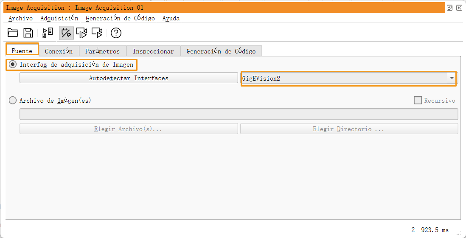Select the Interfaz de adquisición de Imagen radio
Viewport: 466px width, 238px height.
(x=13, y=64)
